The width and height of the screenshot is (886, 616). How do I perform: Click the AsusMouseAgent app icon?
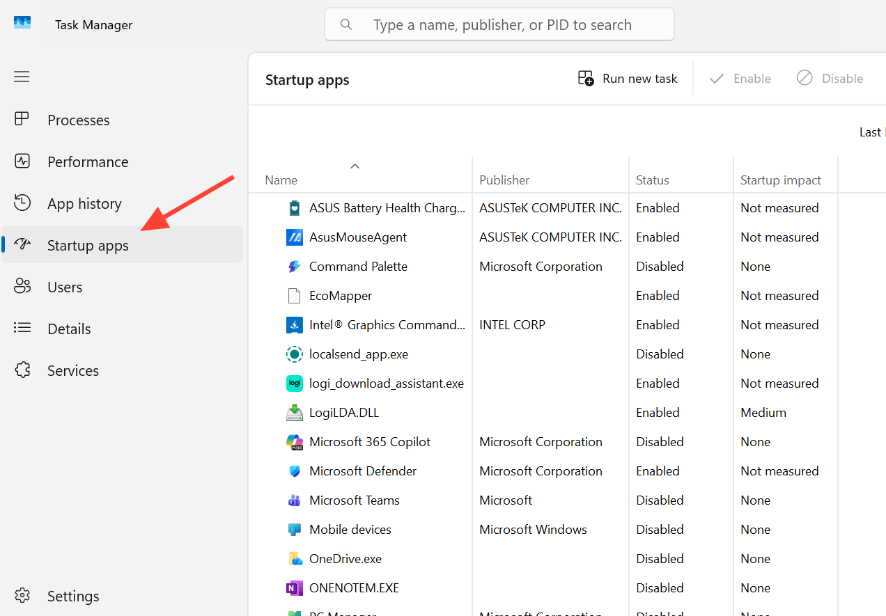click(x=295, y=237)
